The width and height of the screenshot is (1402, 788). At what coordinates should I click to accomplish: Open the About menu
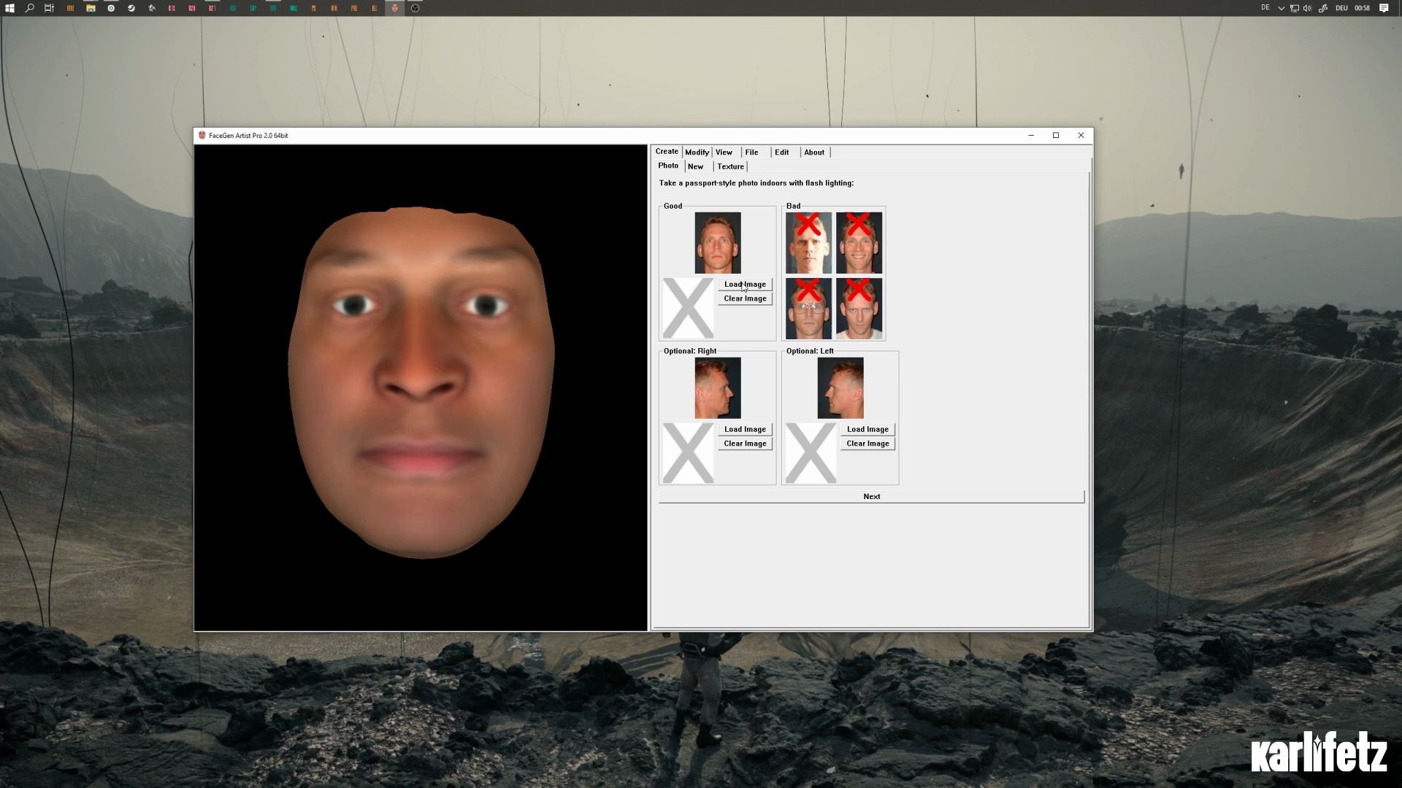pyautogui.click(x=814, y=152)
